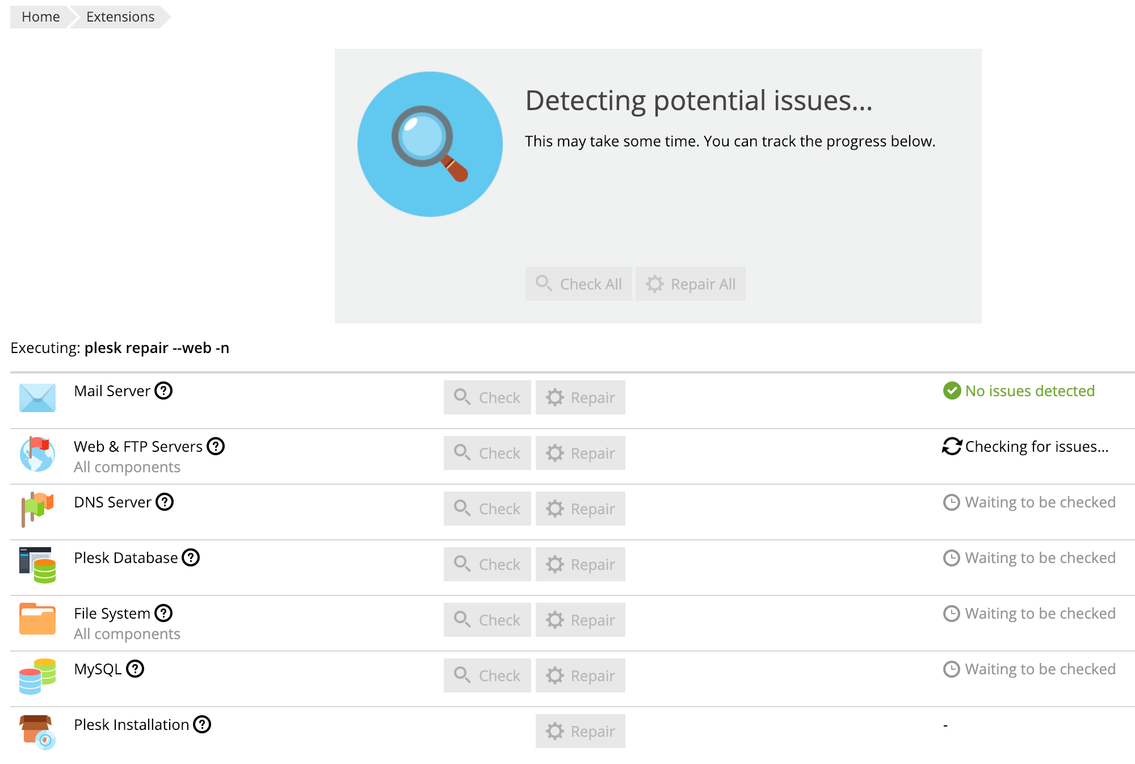1135x764 pixels.
Task: Click the DNS Server flag map icon
Action: 37,509
